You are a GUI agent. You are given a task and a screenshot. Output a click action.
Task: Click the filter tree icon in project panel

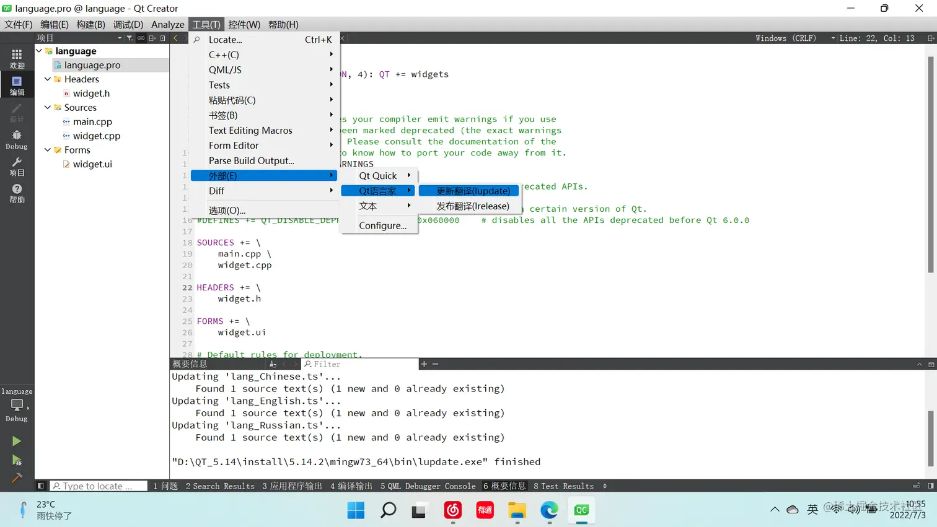(x=130, y=38)
